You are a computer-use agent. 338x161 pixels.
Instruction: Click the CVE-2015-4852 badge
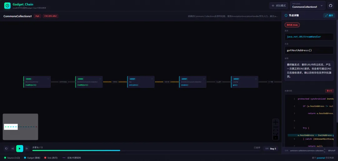point(50,16)
